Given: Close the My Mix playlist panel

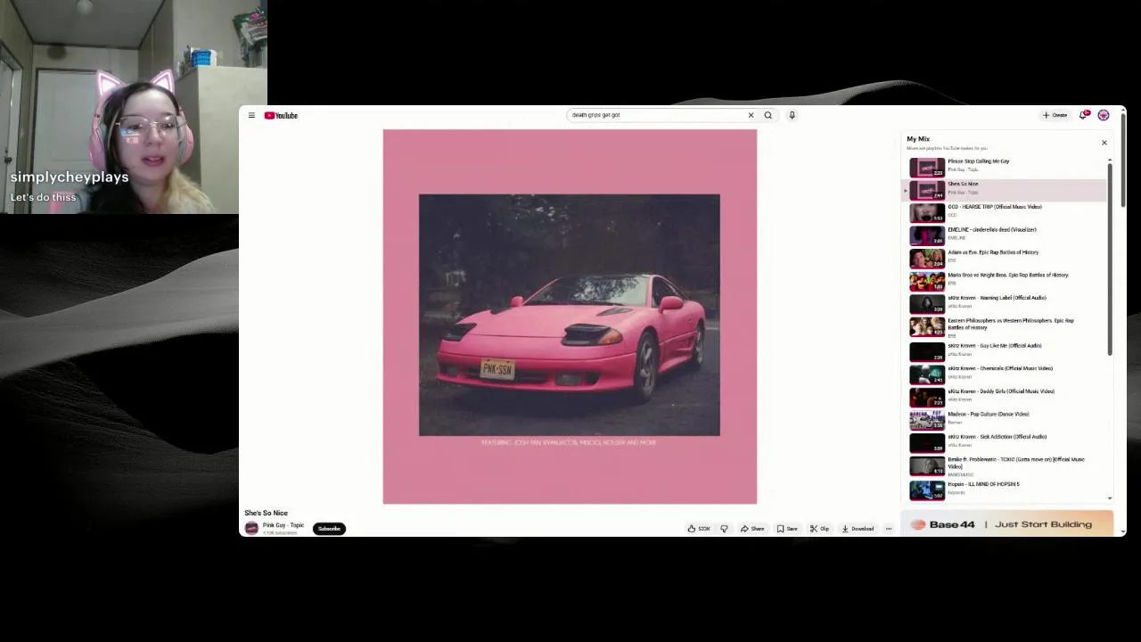Looking at the screenshot, I should pos(1104,143).
